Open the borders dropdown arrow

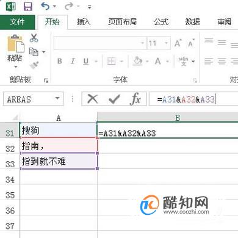click(121, 61)
